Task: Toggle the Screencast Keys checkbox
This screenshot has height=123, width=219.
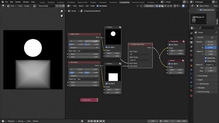Action: (x=201, y=10)
